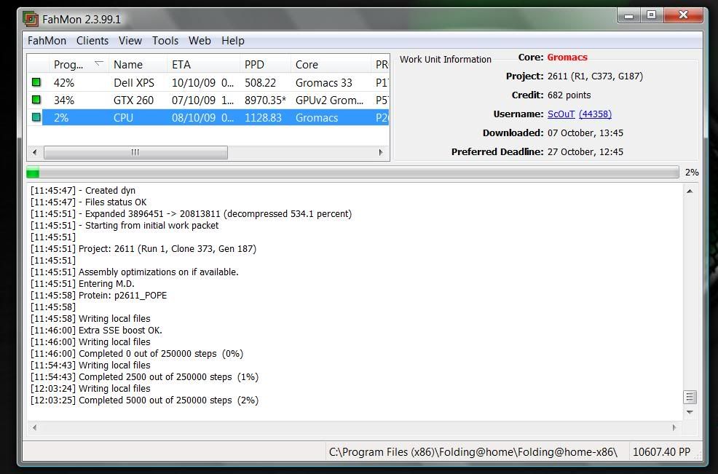Click the GPUv2 Grom... core cell
718x474 pixels.
329,100
